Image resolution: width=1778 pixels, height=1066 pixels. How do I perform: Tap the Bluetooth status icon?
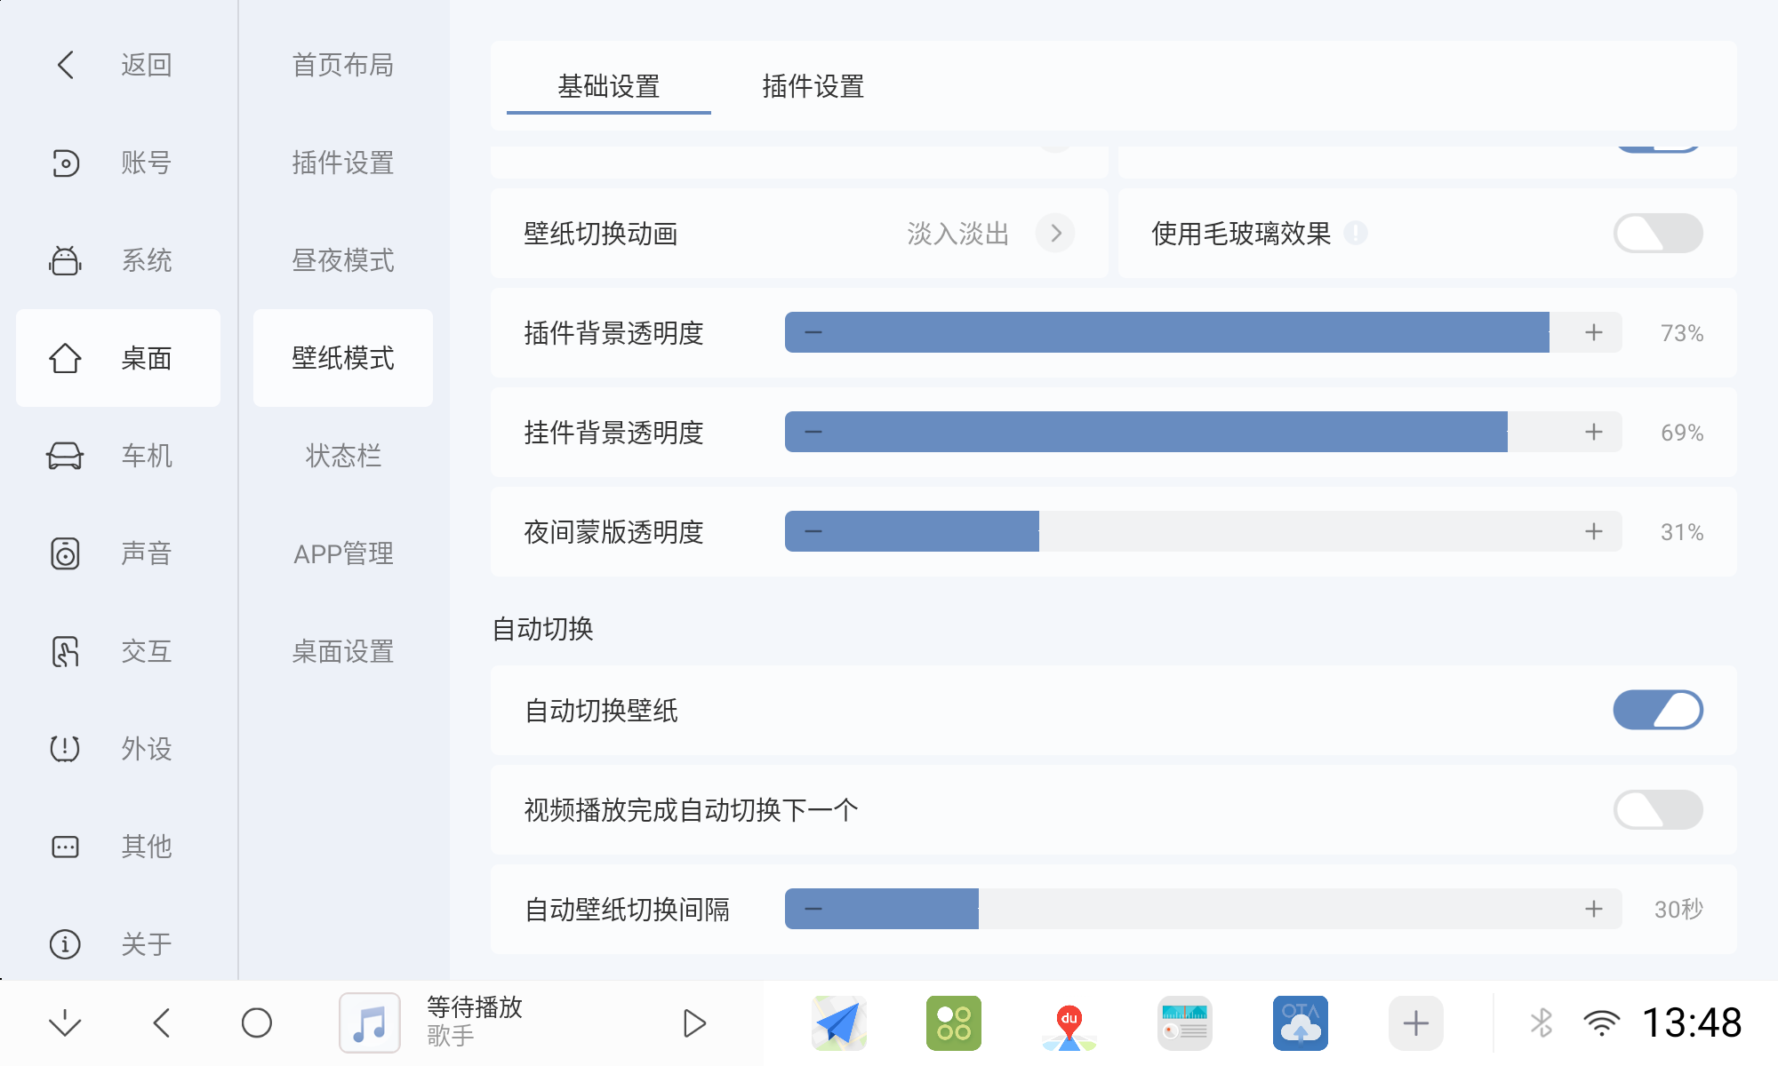point(1542,1022)
